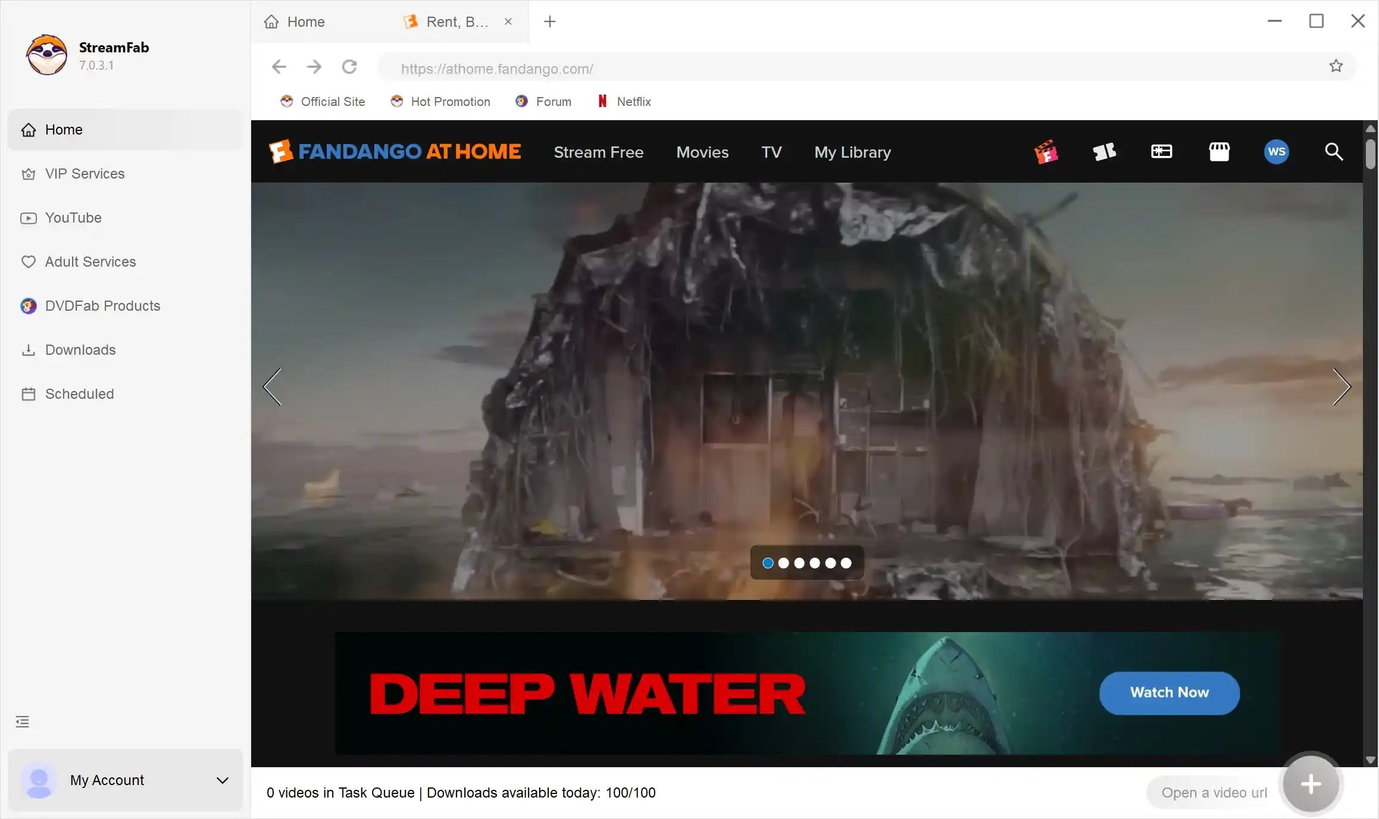Screen dimensions: 1379x819
Task: Open the Hot Promotion bookmark
Action: click(440, 102)
